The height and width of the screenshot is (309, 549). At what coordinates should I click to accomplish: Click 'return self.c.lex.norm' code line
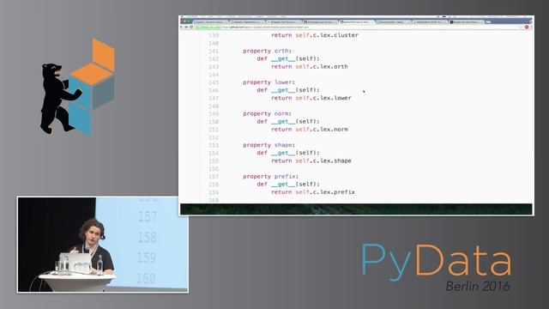coord(310,130)
